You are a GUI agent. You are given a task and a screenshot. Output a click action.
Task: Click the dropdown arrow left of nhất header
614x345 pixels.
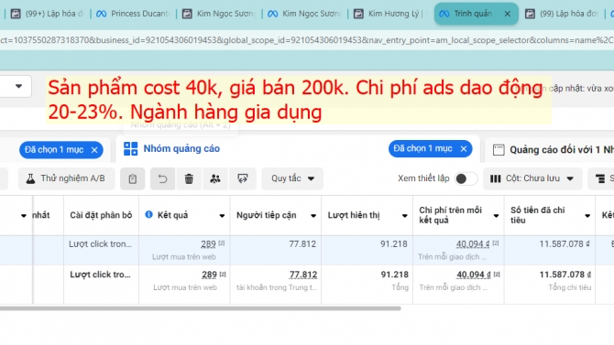pyautogui.click(x=24, y=216)
